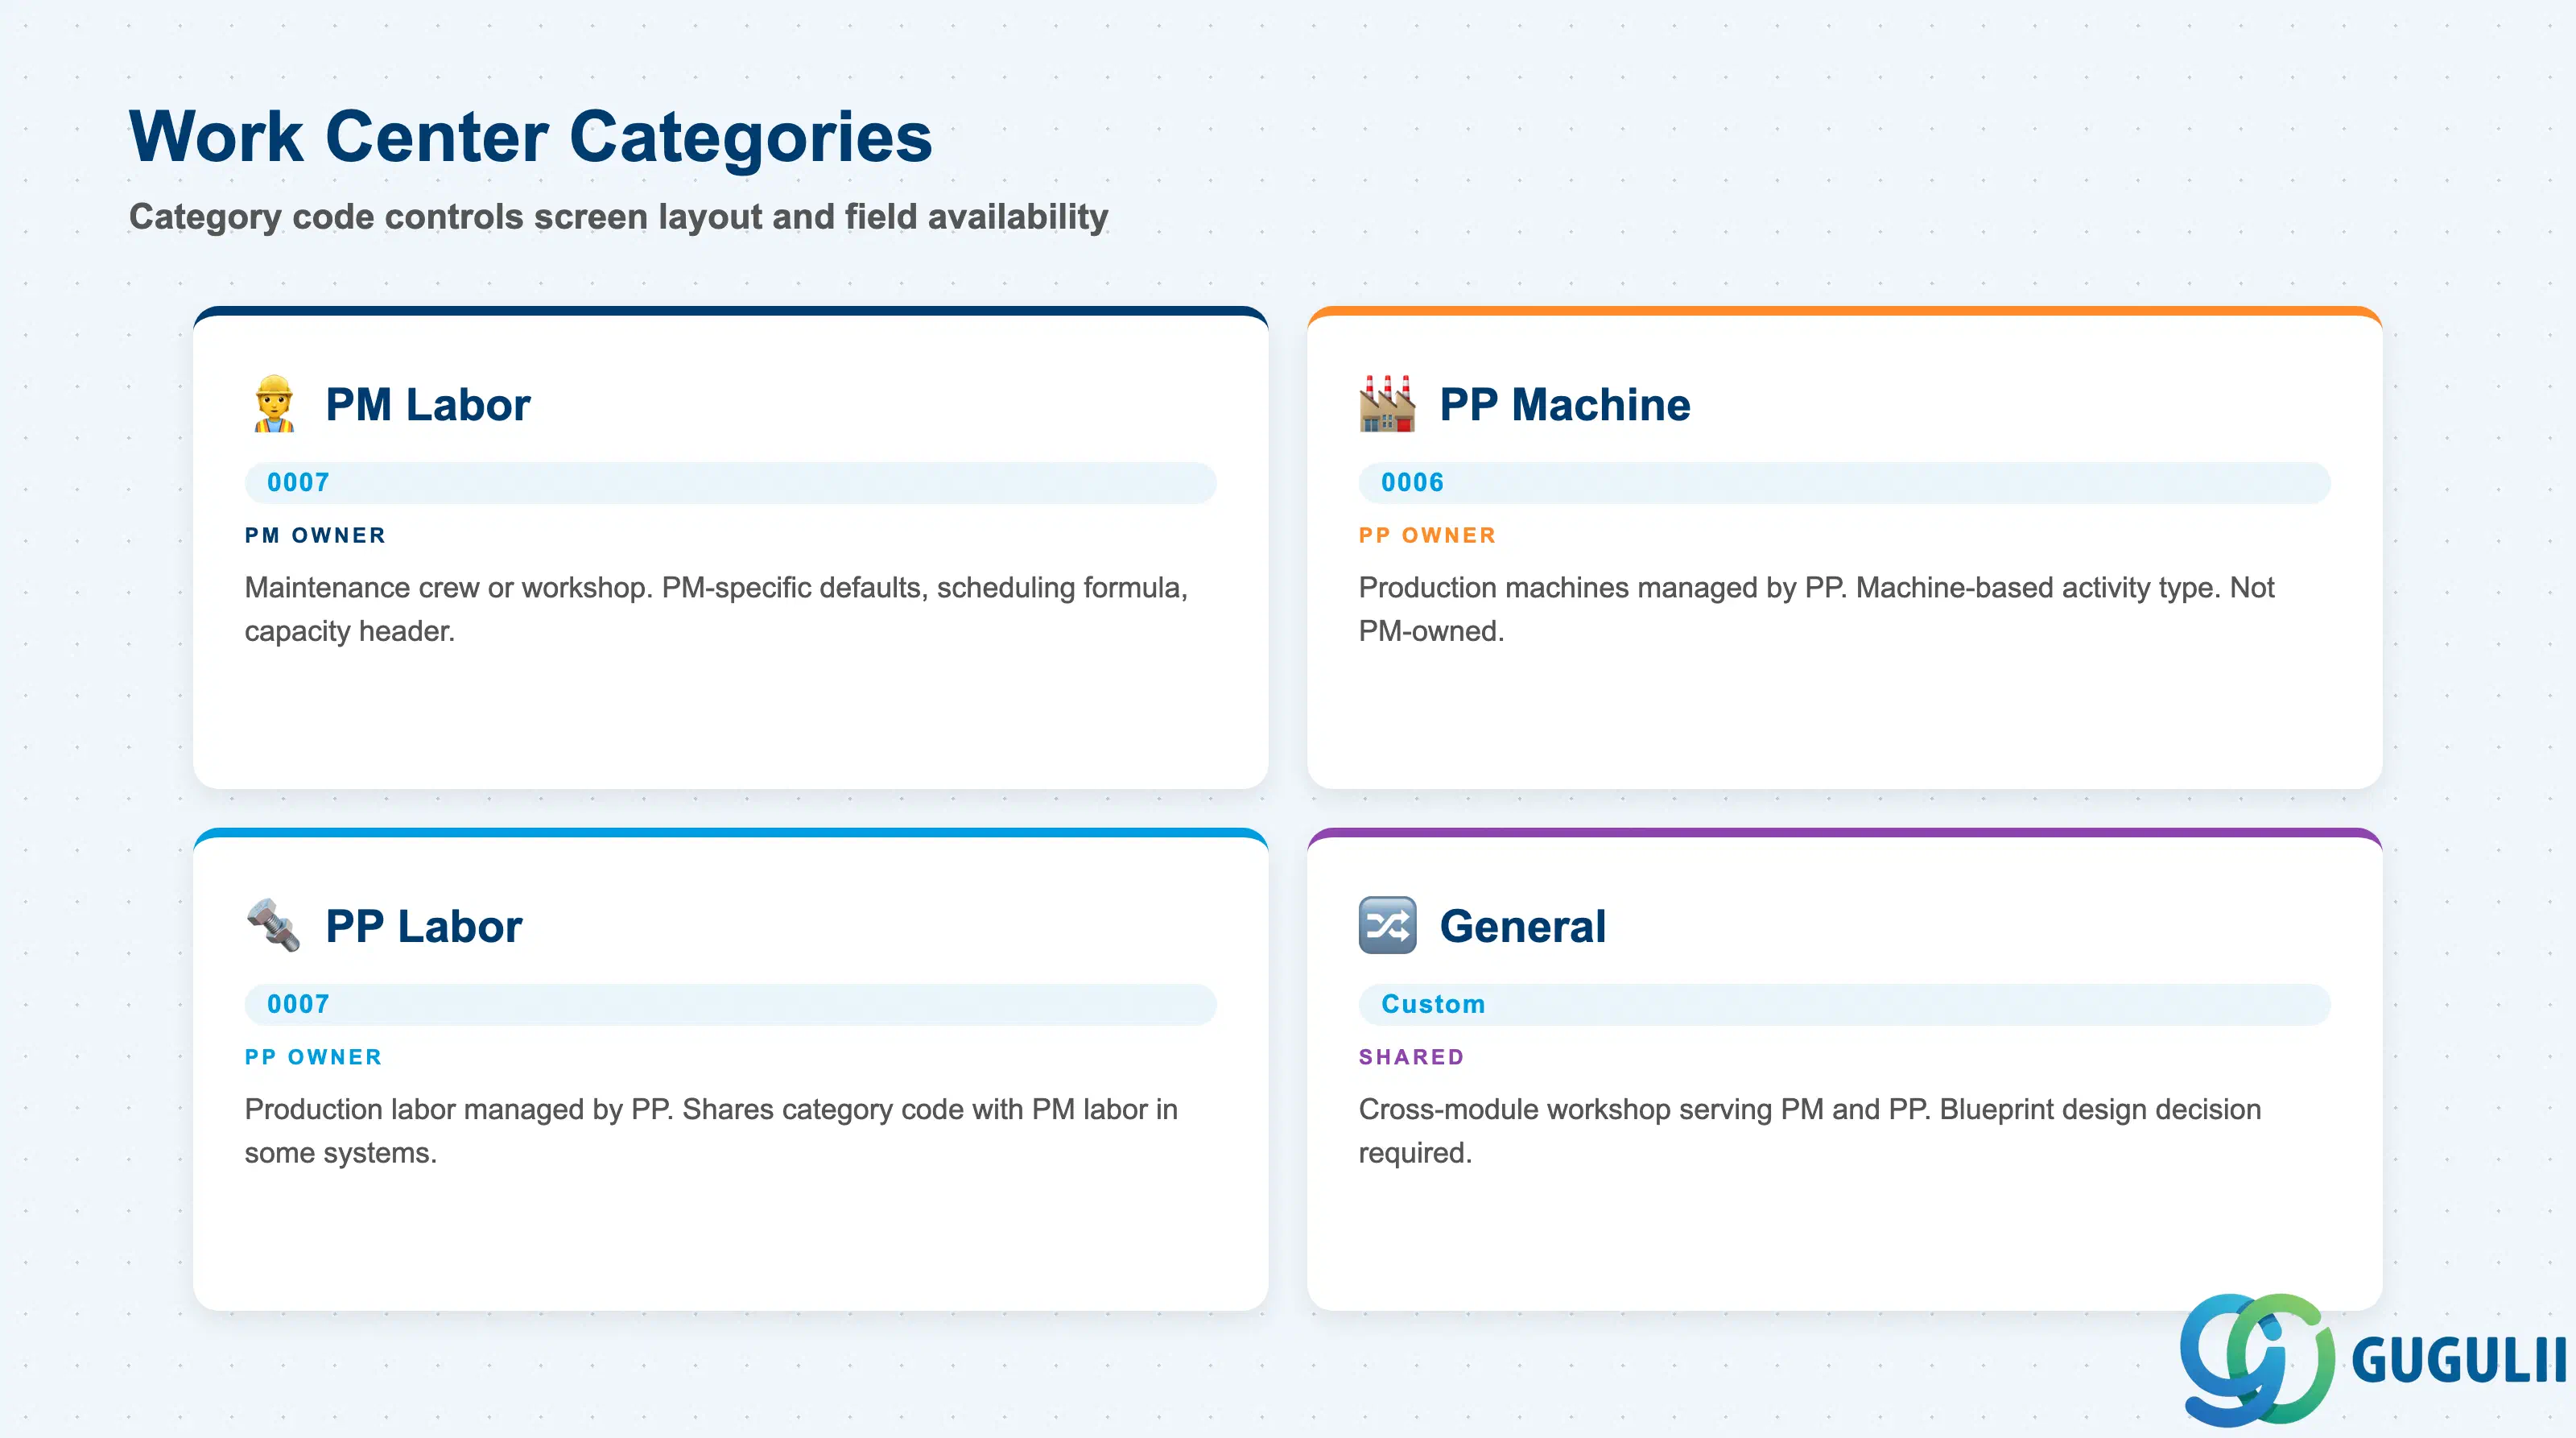Viewport: 2576px width, 1438px height.
Task: Select the PP Labor card title
Action: (x=424, y=927)
